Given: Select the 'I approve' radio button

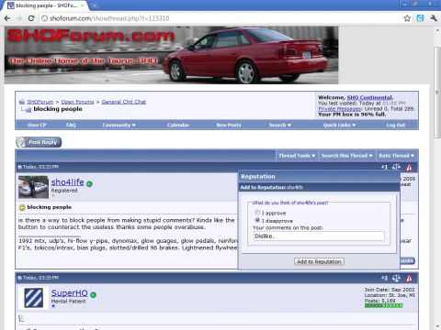Looking at the screenshot, I should (x=257, y=213).
